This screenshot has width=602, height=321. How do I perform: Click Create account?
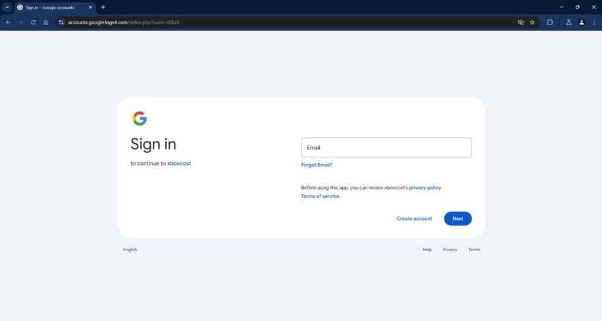[414, 218]
